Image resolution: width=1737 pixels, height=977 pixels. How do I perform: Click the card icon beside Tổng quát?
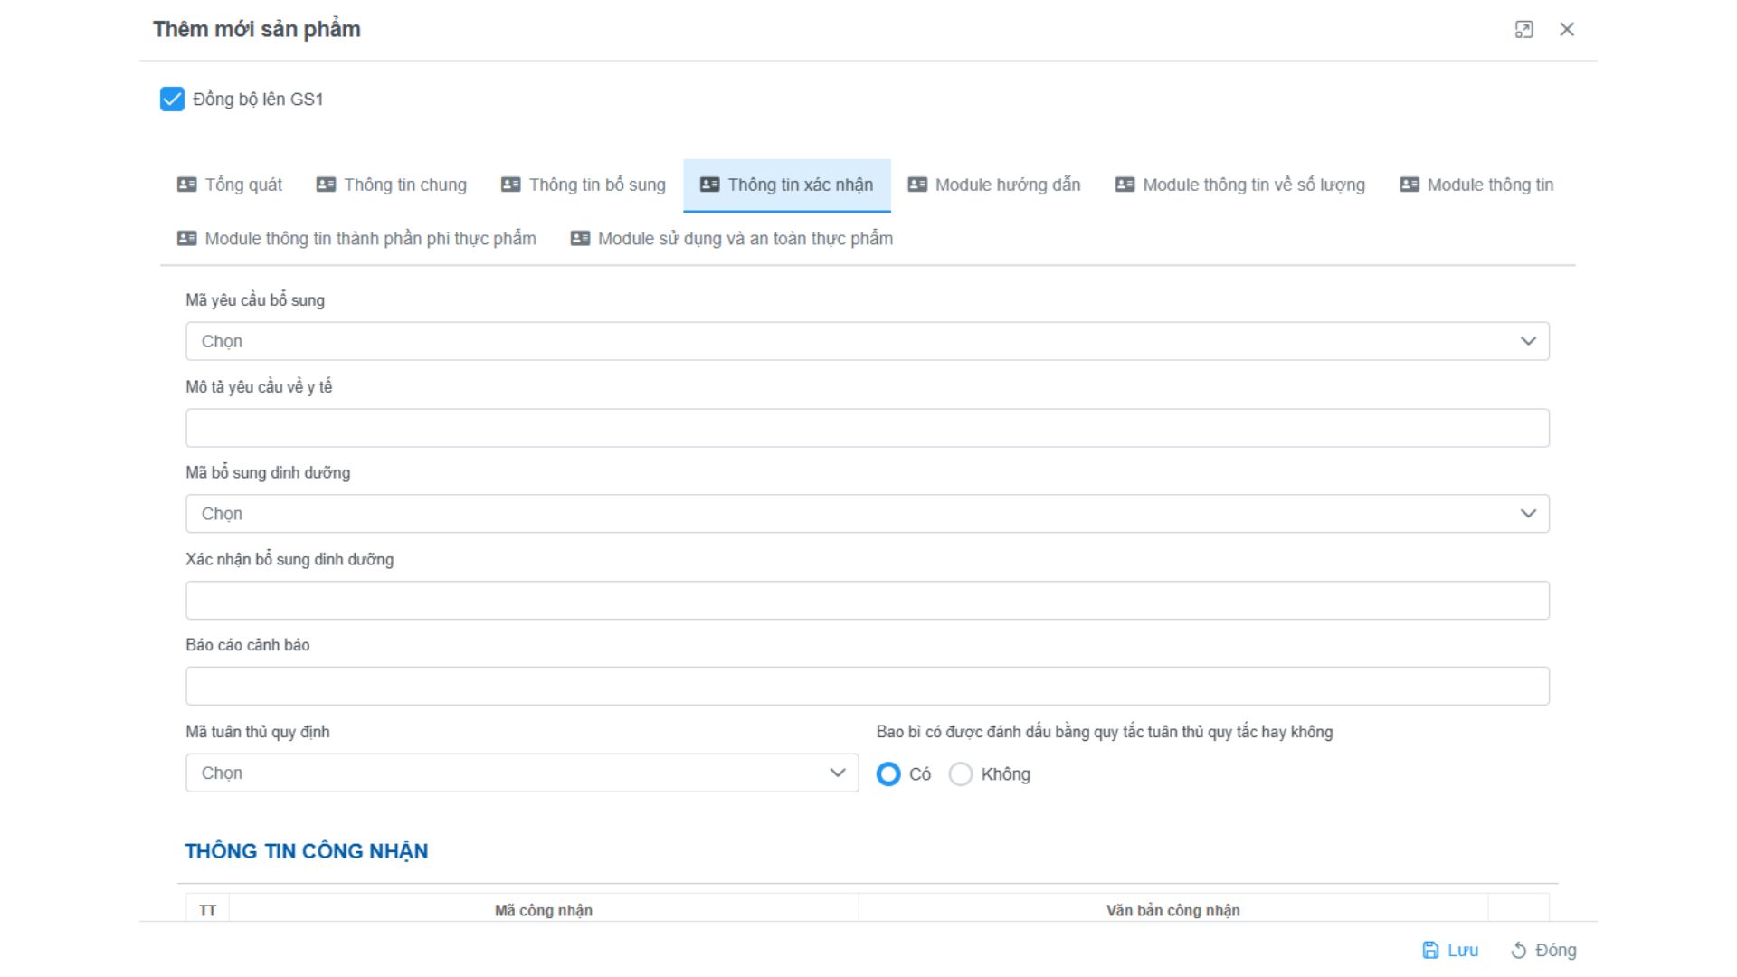click(x=186, y=185)
